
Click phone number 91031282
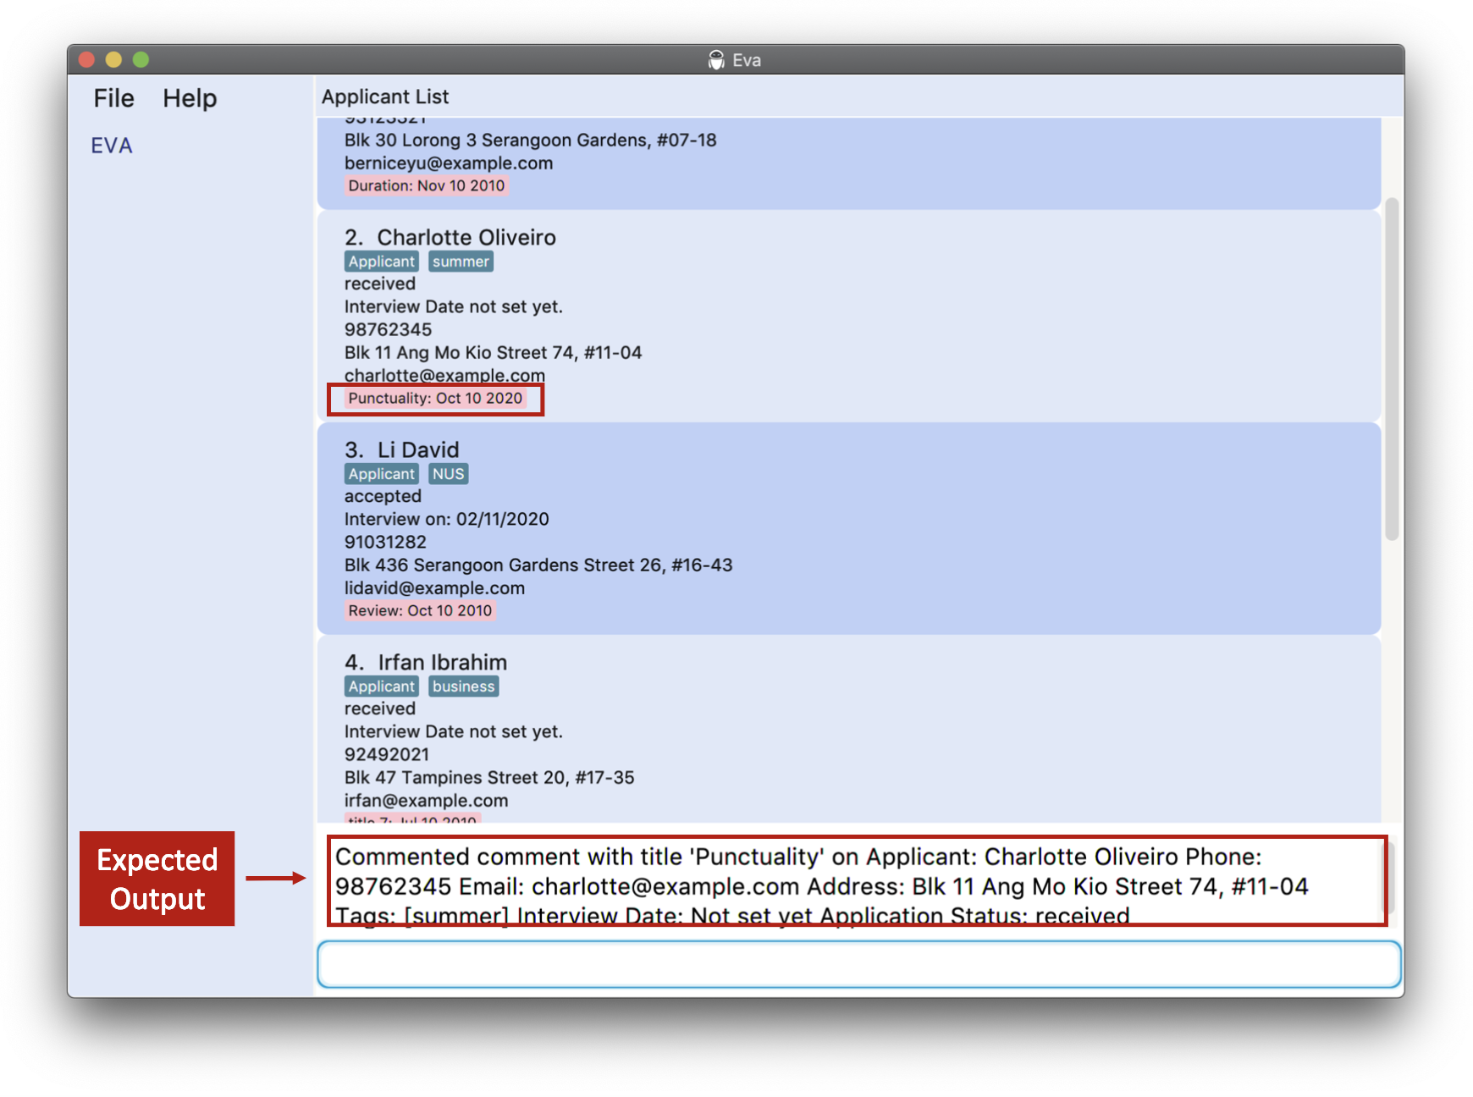(x=385, y=543)
